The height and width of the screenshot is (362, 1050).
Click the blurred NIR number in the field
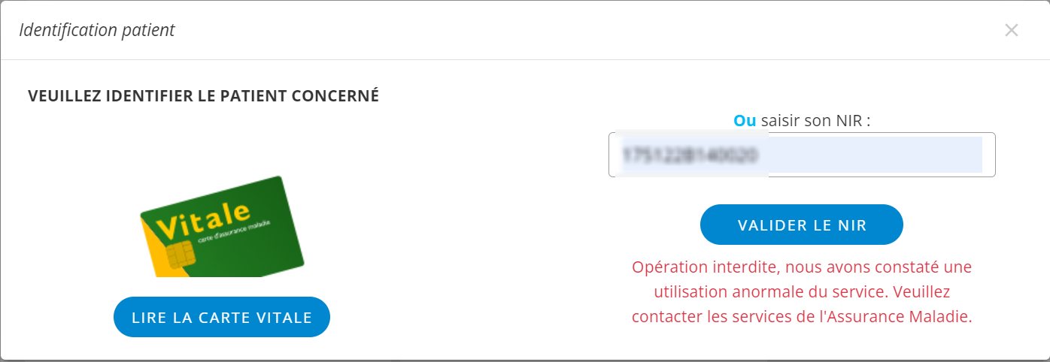tap(690, 155)
